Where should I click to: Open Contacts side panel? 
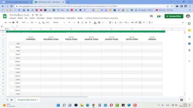189,44
